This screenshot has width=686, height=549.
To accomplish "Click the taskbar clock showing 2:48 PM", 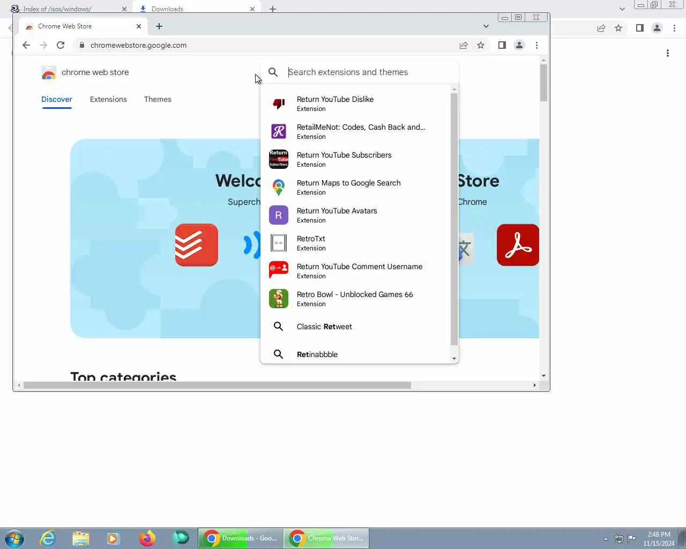I will pos(659,538).
